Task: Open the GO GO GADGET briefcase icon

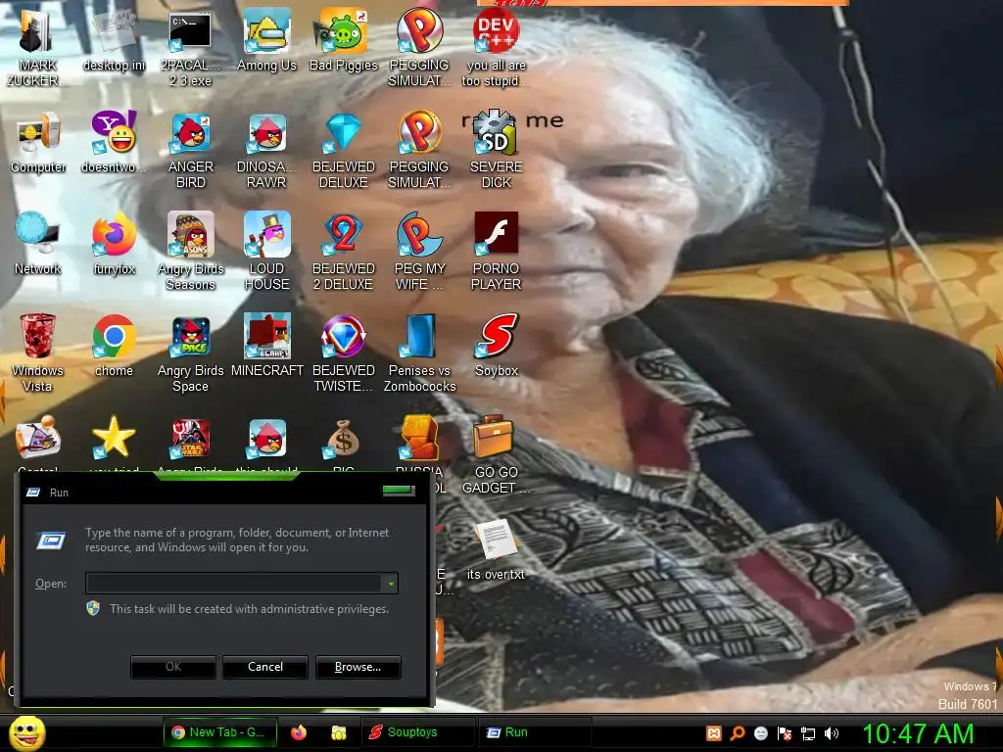Action: (x=496, y=455)
